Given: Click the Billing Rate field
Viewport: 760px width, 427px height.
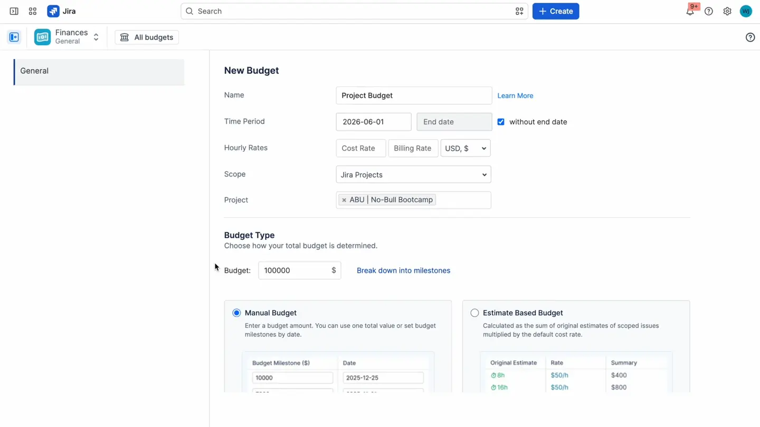Looking at the screenshot, I should tap(413, 148).
